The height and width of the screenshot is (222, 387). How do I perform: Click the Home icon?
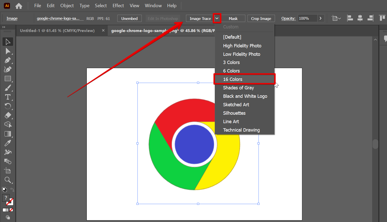(x=19, y=6)
